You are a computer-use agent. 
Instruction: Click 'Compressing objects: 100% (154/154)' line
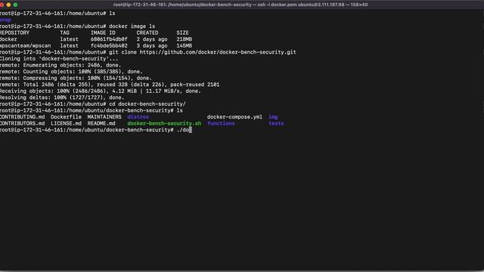pyautogui.click(x=76, y=78)
